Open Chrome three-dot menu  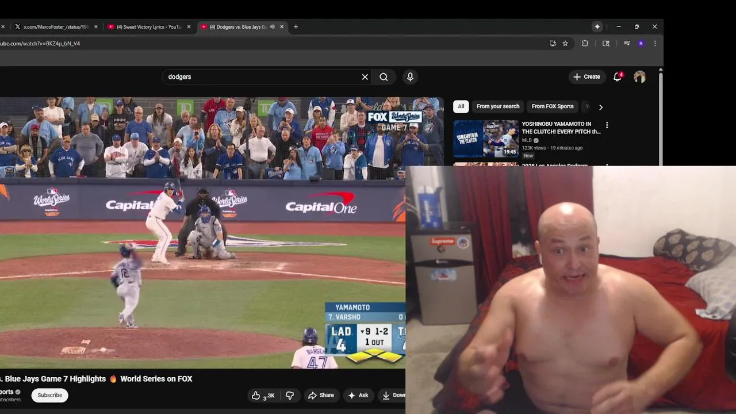click(x=654, y=43)
